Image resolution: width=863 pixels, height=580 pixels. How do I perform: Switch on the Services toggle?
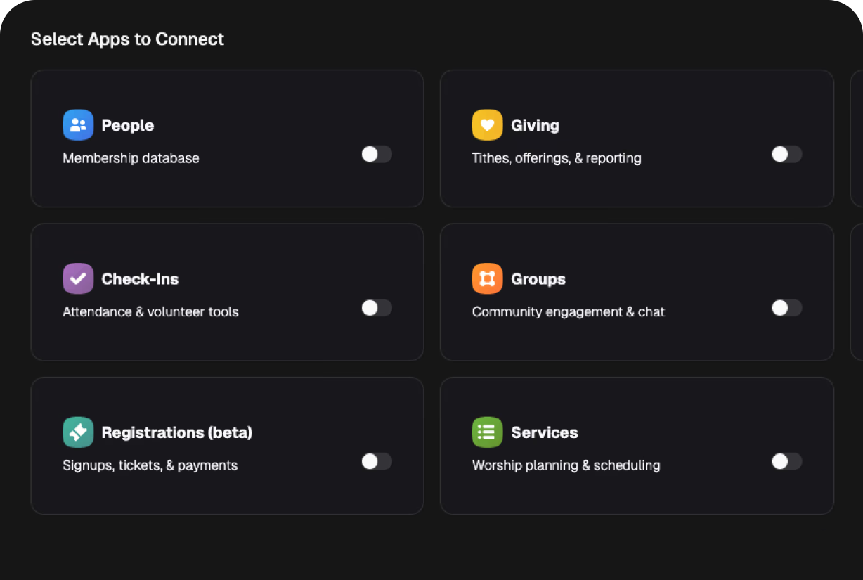(786, 461)
